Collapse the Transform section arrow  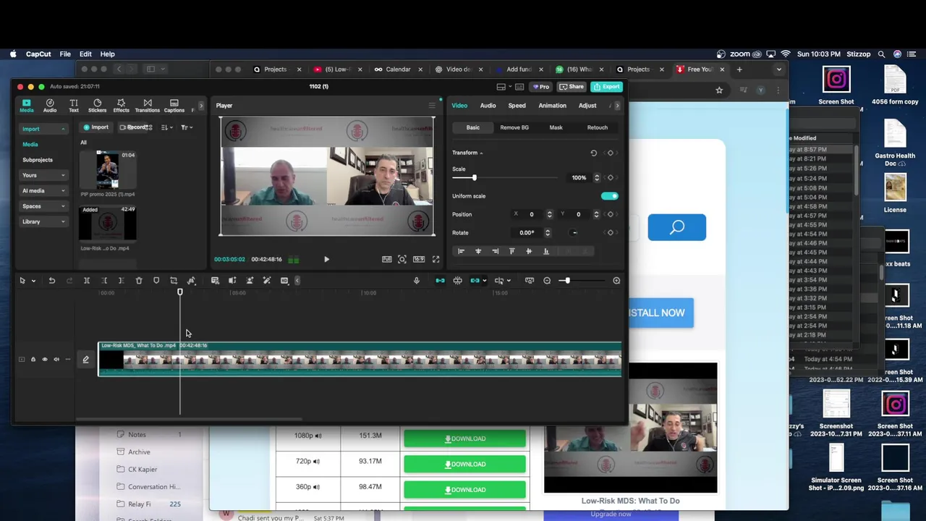[481, 153]
